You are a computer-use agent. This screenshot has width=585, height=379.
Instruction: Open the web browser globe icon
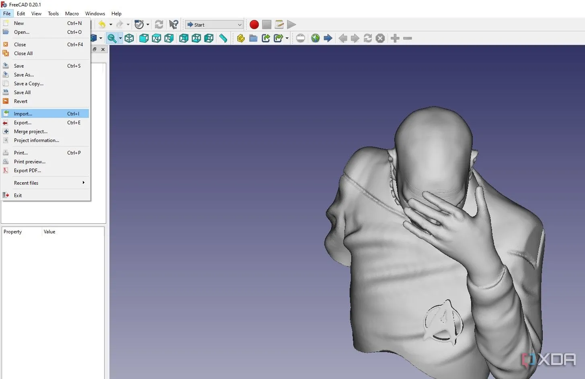coord(315,38)
